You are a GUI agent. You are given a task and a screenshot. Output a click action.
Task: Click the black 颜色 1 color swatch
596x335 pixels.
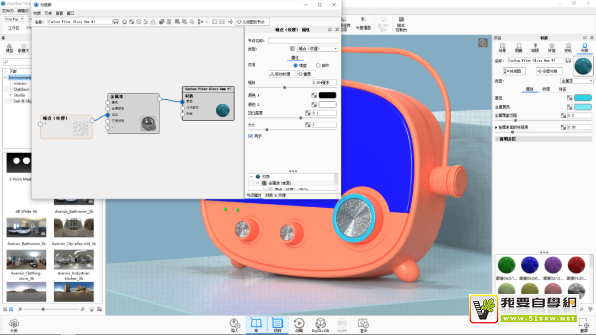tap(327, 95)
